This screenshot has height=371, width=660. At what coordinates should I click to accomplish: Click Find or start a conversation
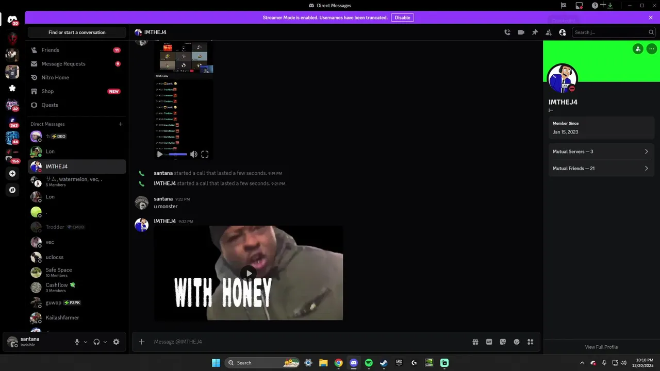77,32
